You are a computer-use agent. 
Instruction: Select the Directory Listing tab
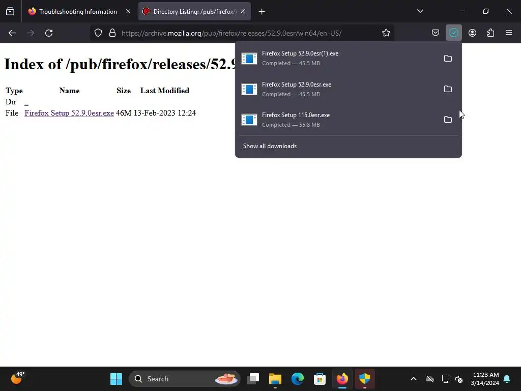194,12
